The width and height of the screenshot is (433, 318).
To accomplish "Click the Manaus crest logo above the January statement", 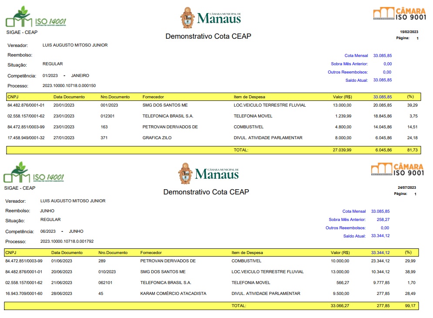I will click(x=211, y=18).
